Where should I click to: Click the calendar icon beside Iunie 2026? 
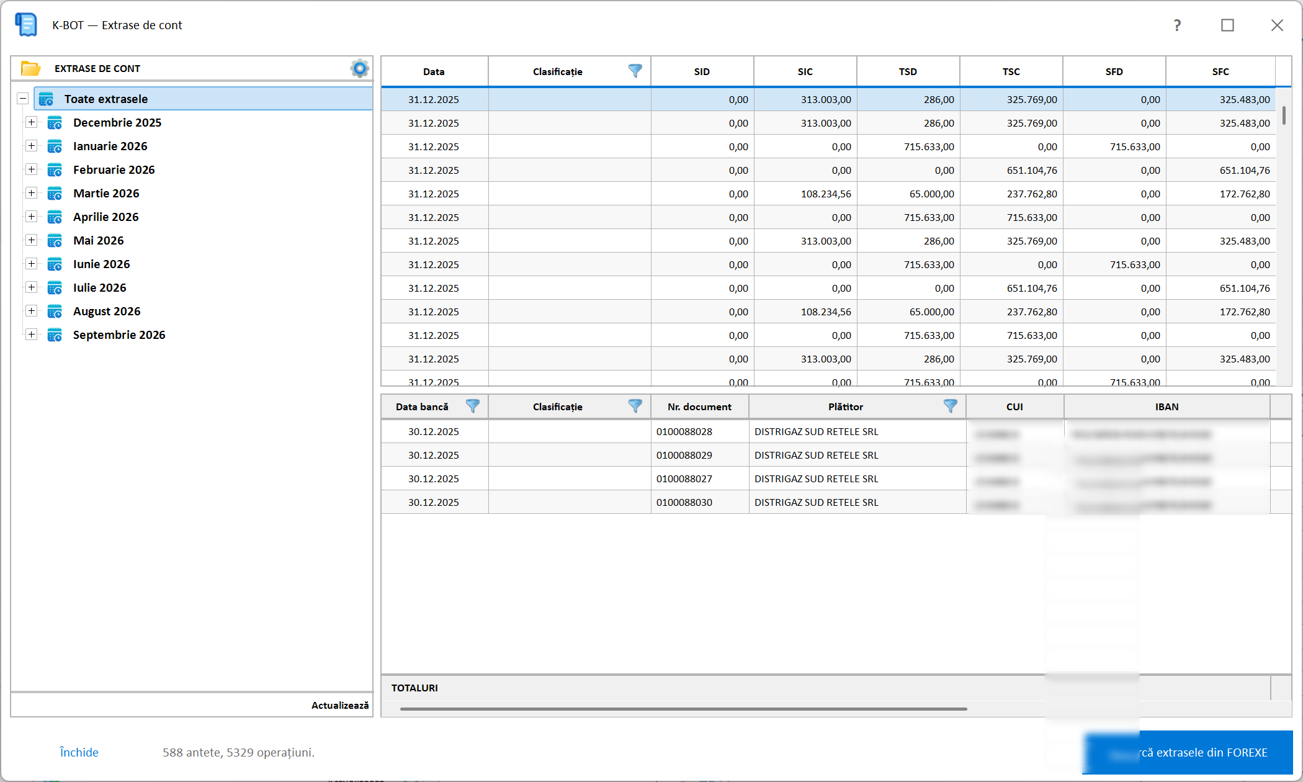point(55,264)
